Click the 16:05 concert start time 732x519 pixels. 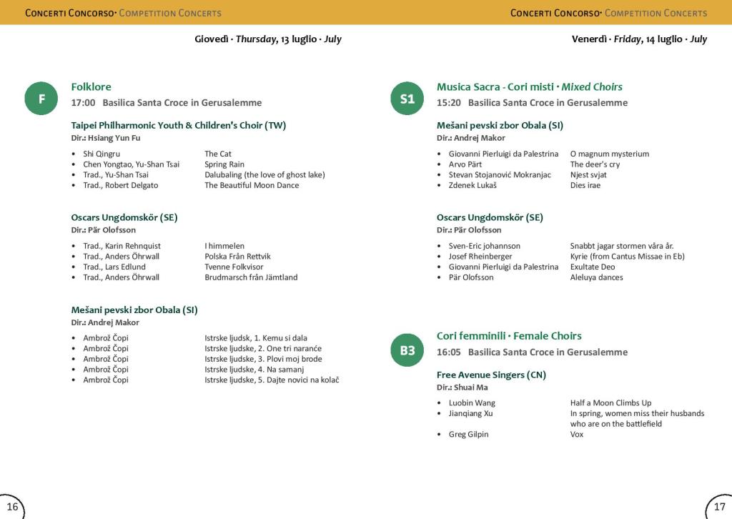[x=449, y=352]
